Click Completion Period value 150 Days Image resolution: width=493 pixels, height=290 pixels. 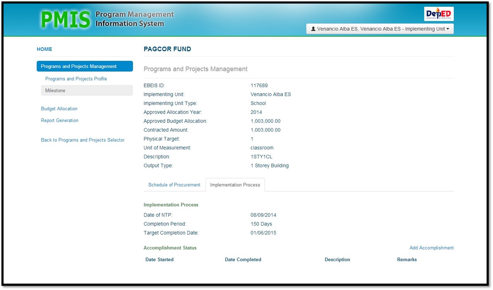click(261, 224)
